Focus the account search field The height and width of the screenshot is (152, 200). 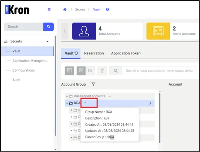coord(160,71)
